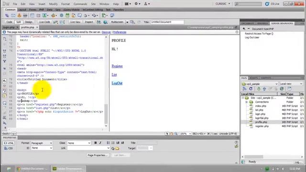Open the ID dropdown in Properties
Image resolution: width=306 pixels, height=172 pixels.
coord(42,148)
